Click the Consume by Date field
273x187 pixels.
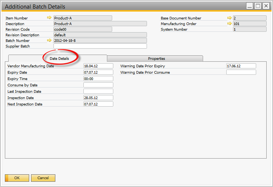(x=98, y=85)
